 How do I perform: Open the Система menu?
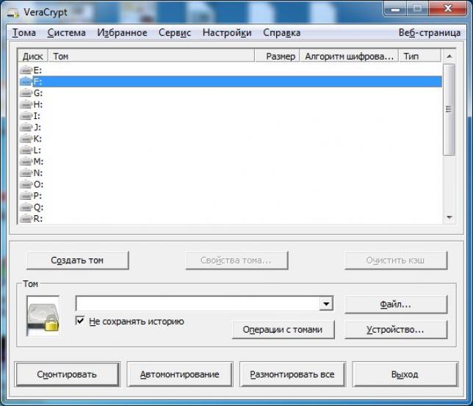coord(66,32)
